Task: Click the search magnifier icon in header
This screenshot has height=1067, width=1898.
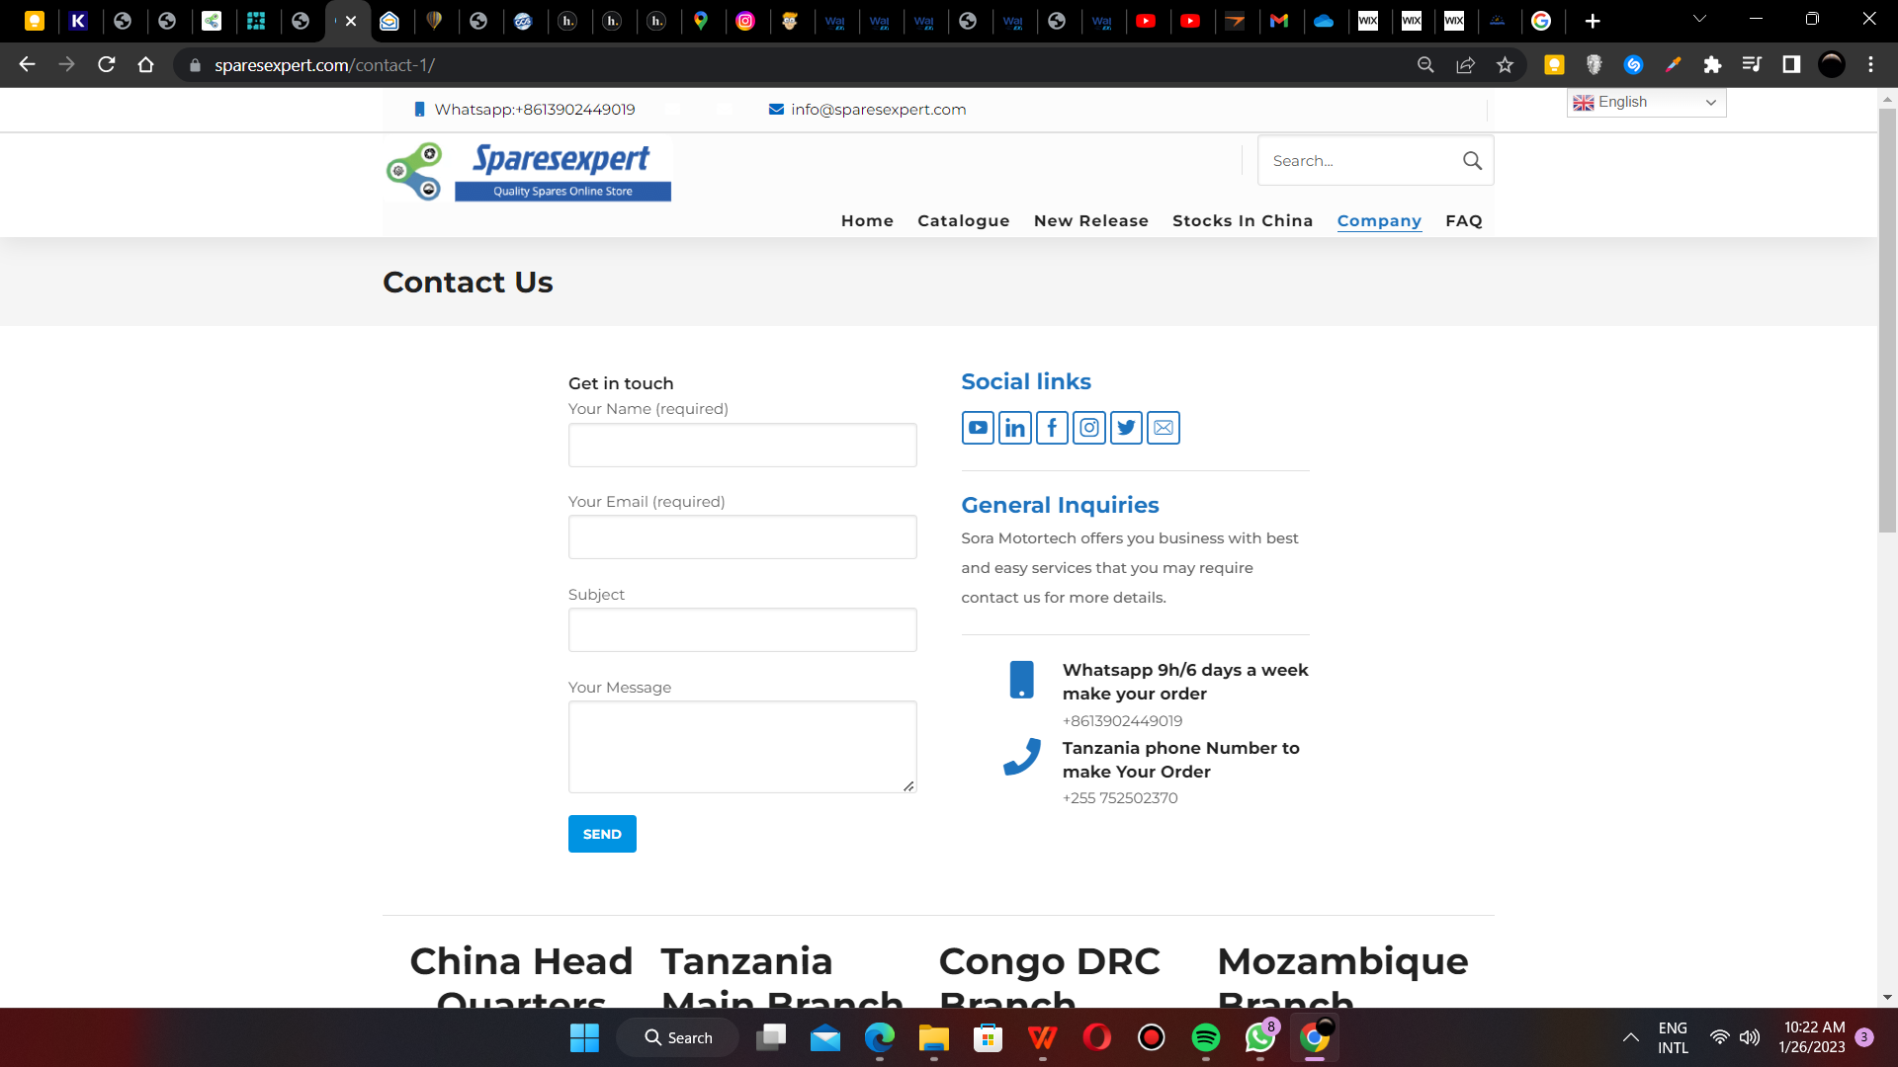Action: 1472,161
